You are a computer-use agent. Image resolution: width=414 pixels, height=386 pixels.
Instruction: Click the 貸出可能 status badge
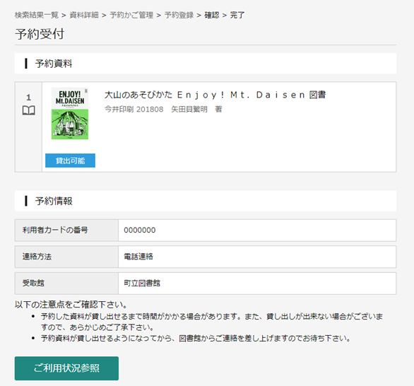click(x=70, y=160)
